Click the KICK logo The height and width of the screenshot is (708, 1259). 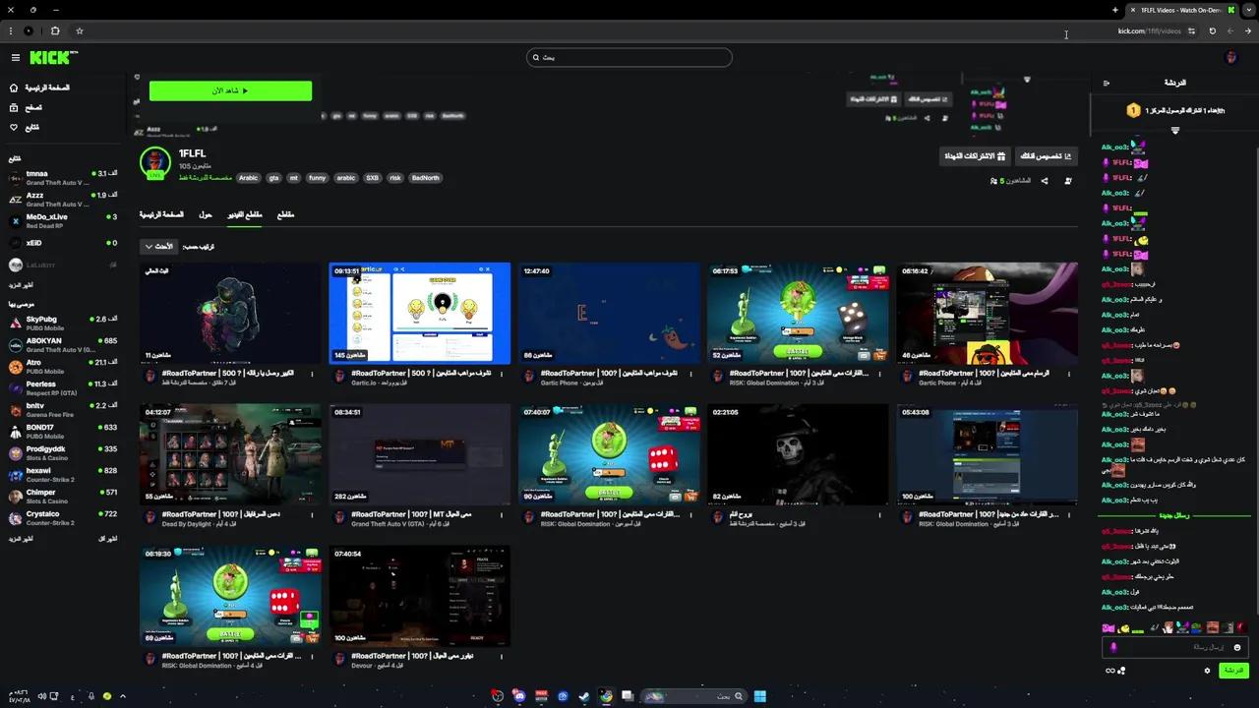coord(53,58)
